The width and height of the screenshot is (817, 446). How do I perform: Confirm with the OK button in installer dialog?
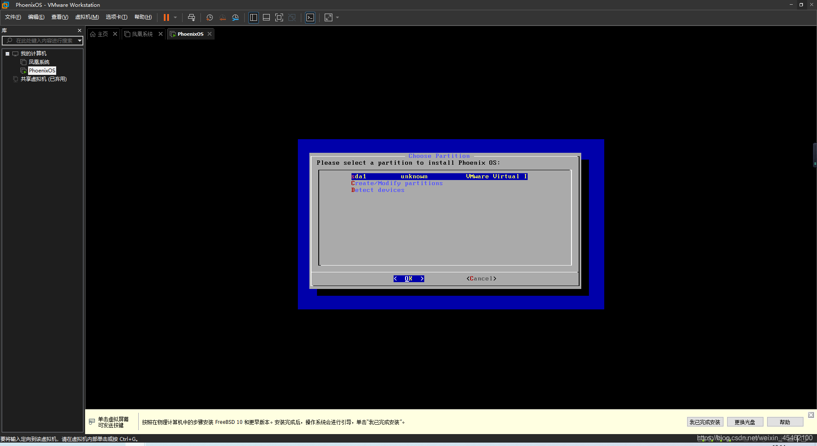408,279
